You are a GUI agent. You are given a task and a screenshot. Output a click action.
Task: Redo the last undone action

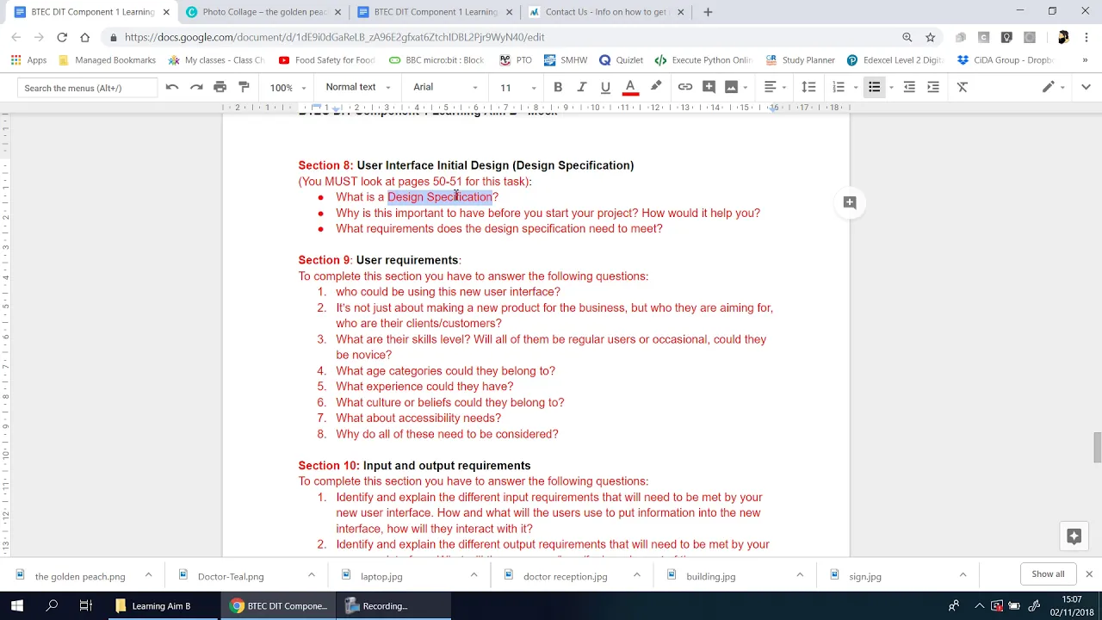click(x=196, y=87)
